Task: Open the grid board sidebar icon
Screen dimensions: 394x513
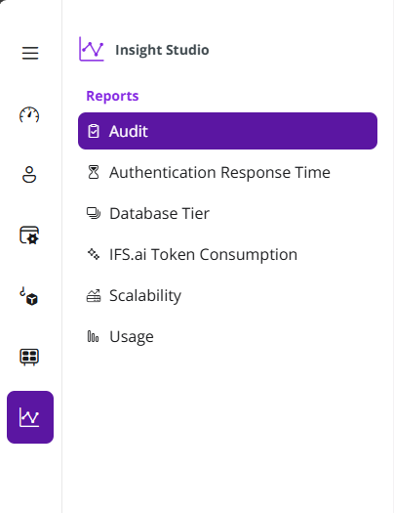Action: pyautogui.click(x=29, y=357)
